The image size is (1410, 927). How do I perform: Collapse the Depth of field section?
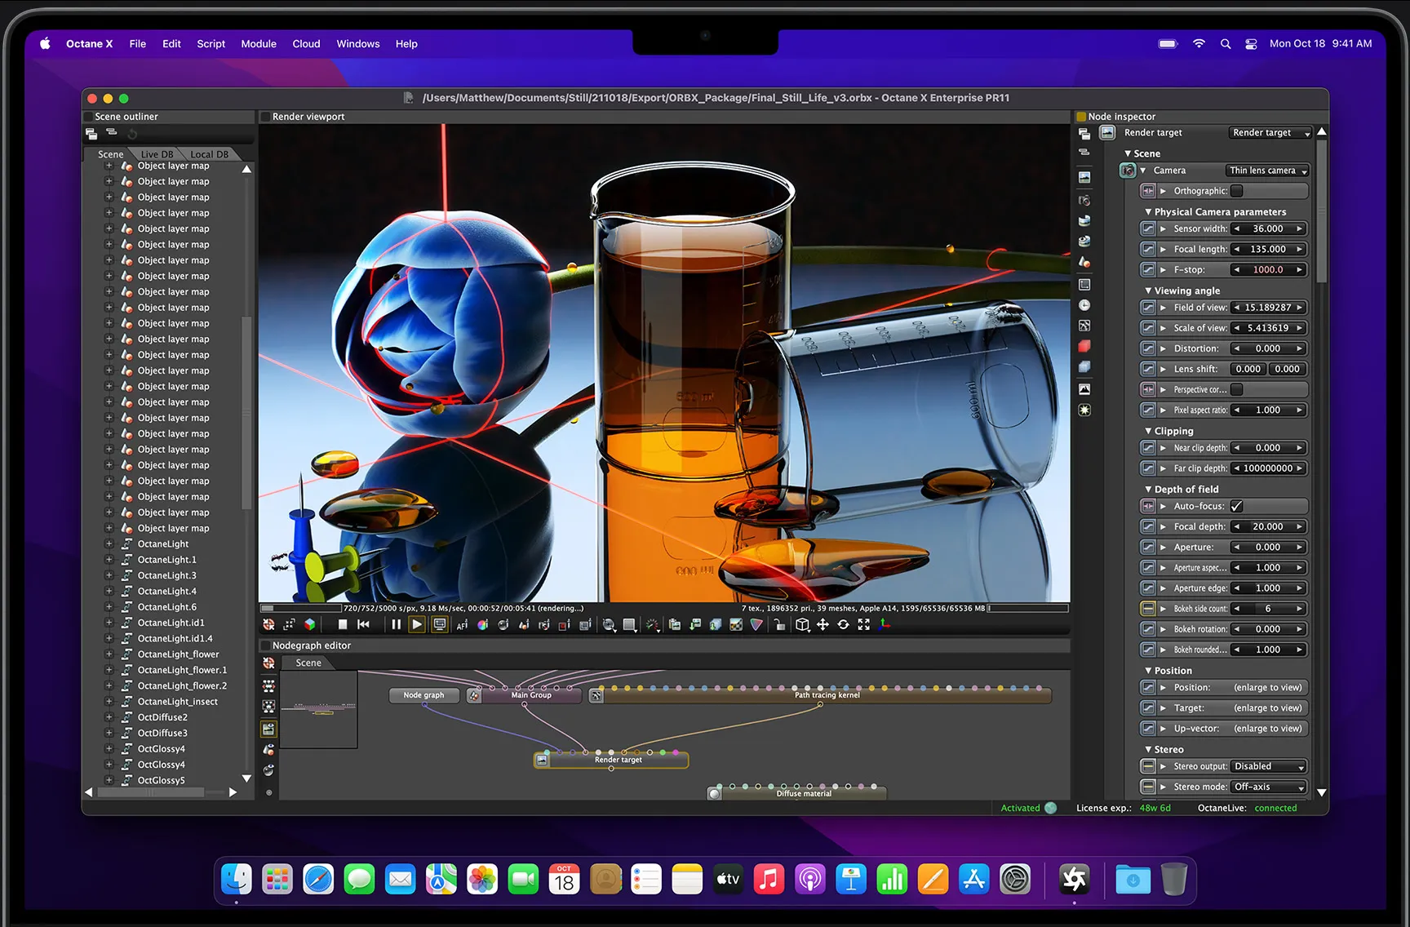click(1148, 489)
